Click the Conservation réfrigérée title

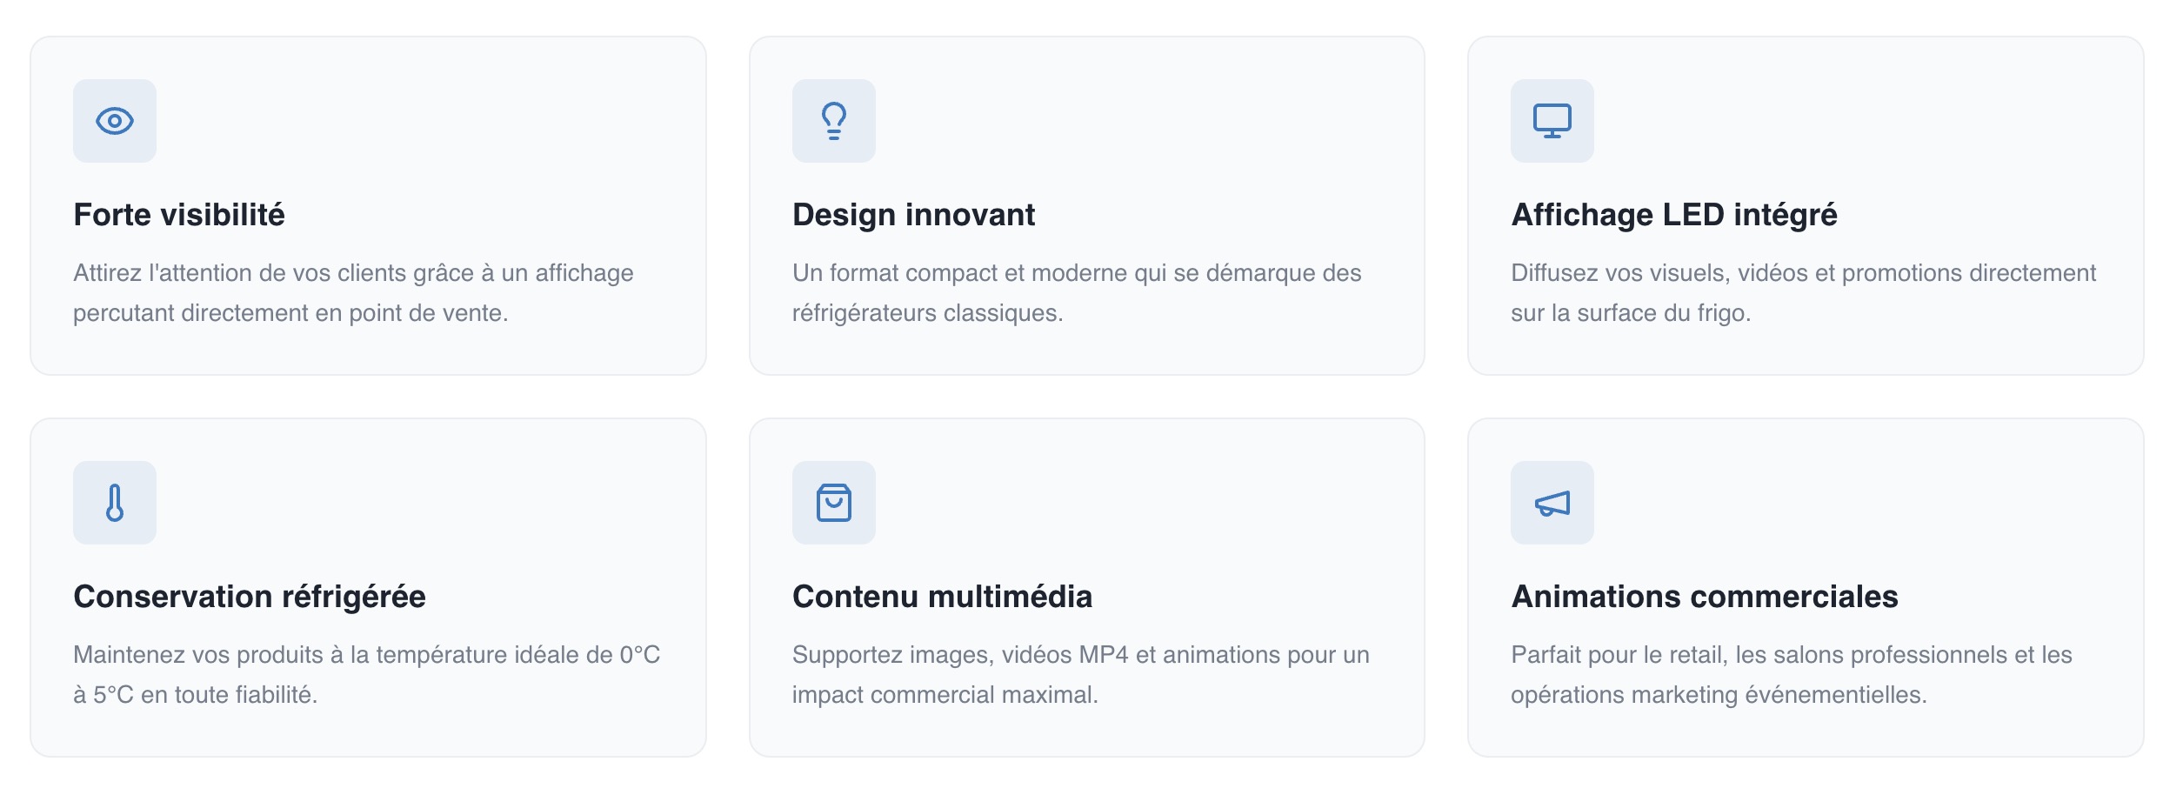point(250,597)
